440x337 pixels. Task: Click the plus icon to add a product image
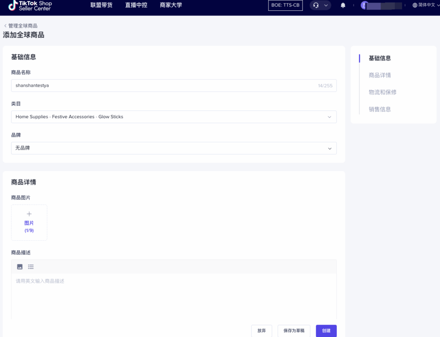pos(29,213)
